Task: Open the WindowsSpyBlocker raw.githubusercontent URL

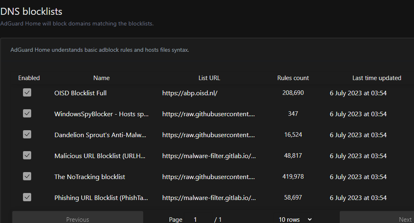Action: [208, 114]
